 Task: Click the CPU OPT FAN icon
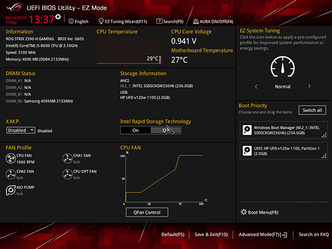(67, 174)
